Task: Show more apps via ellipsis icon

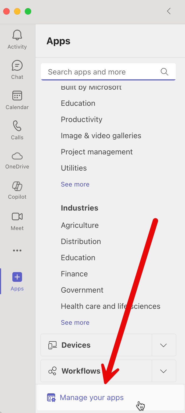Action: 17,250
